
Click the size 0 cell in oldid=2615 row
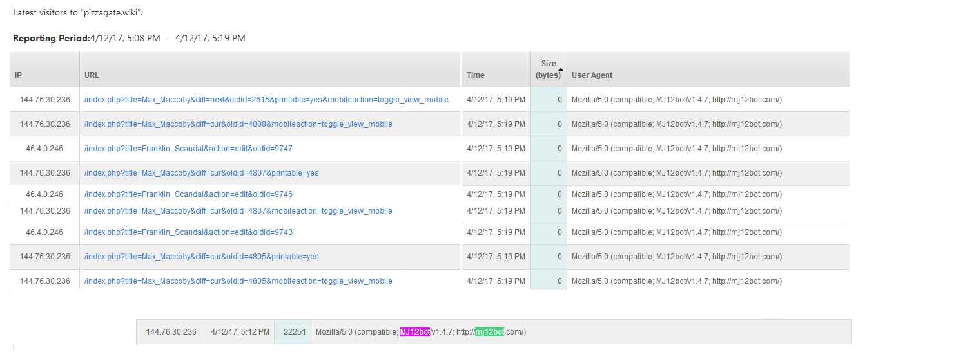point(549,100)
